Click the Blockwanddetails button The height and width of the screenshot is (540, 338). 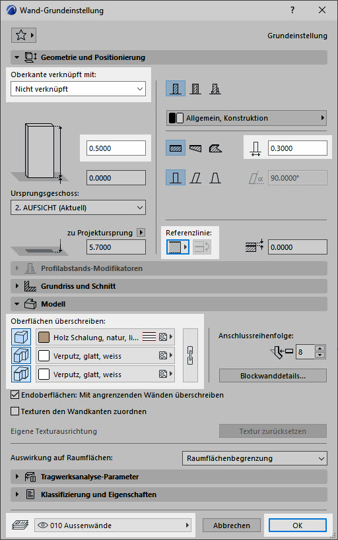coord(273,376)
